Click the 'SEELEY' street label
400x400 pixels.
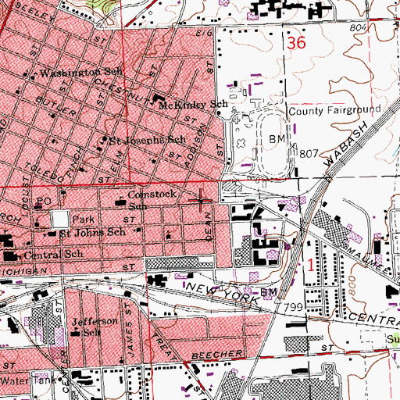36,12
